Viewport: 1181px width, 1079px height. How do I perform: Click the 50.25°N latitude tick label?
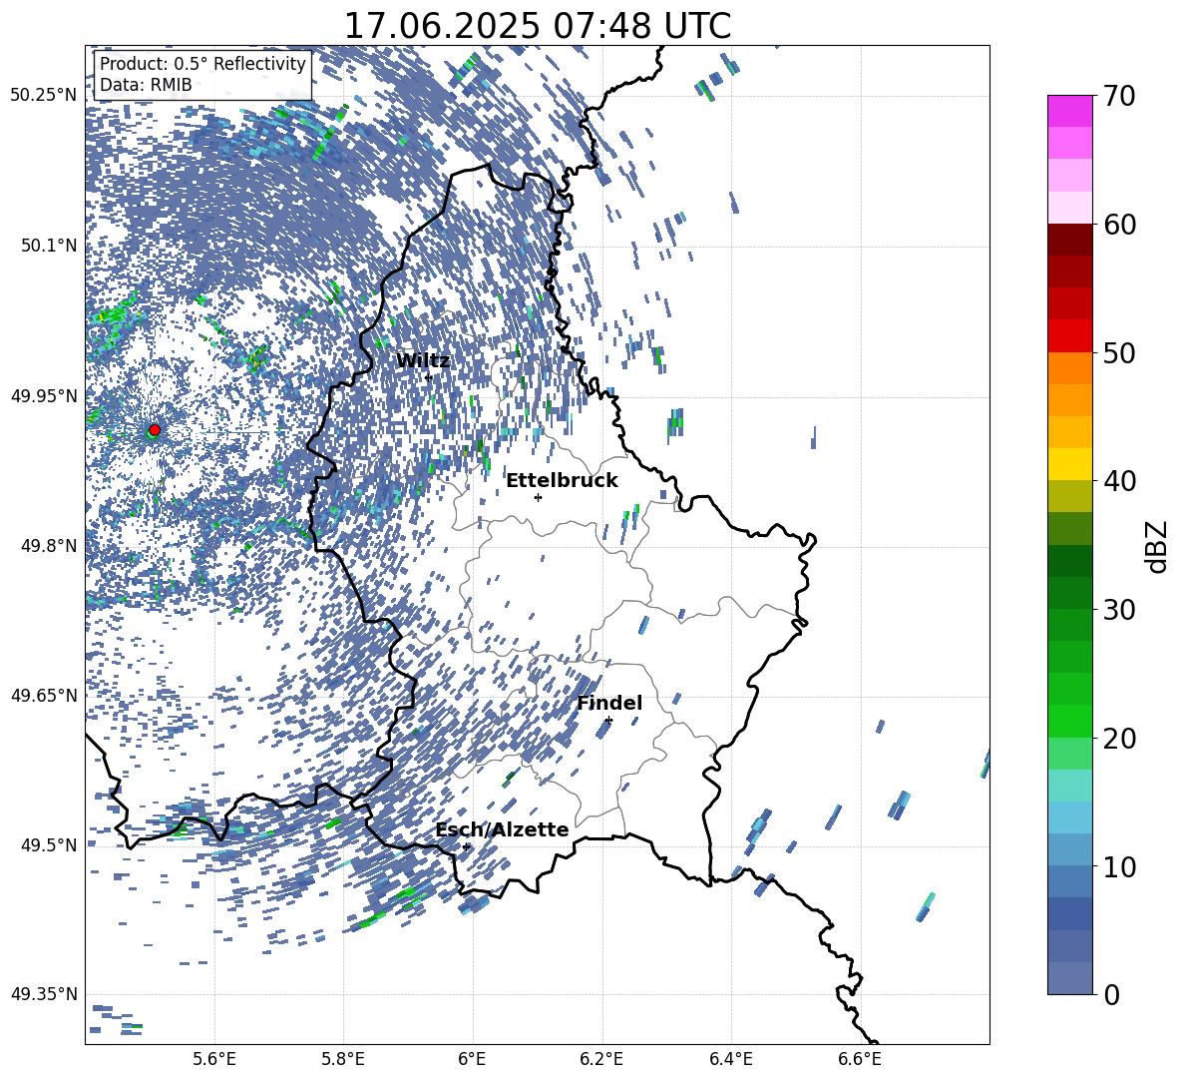44,96
